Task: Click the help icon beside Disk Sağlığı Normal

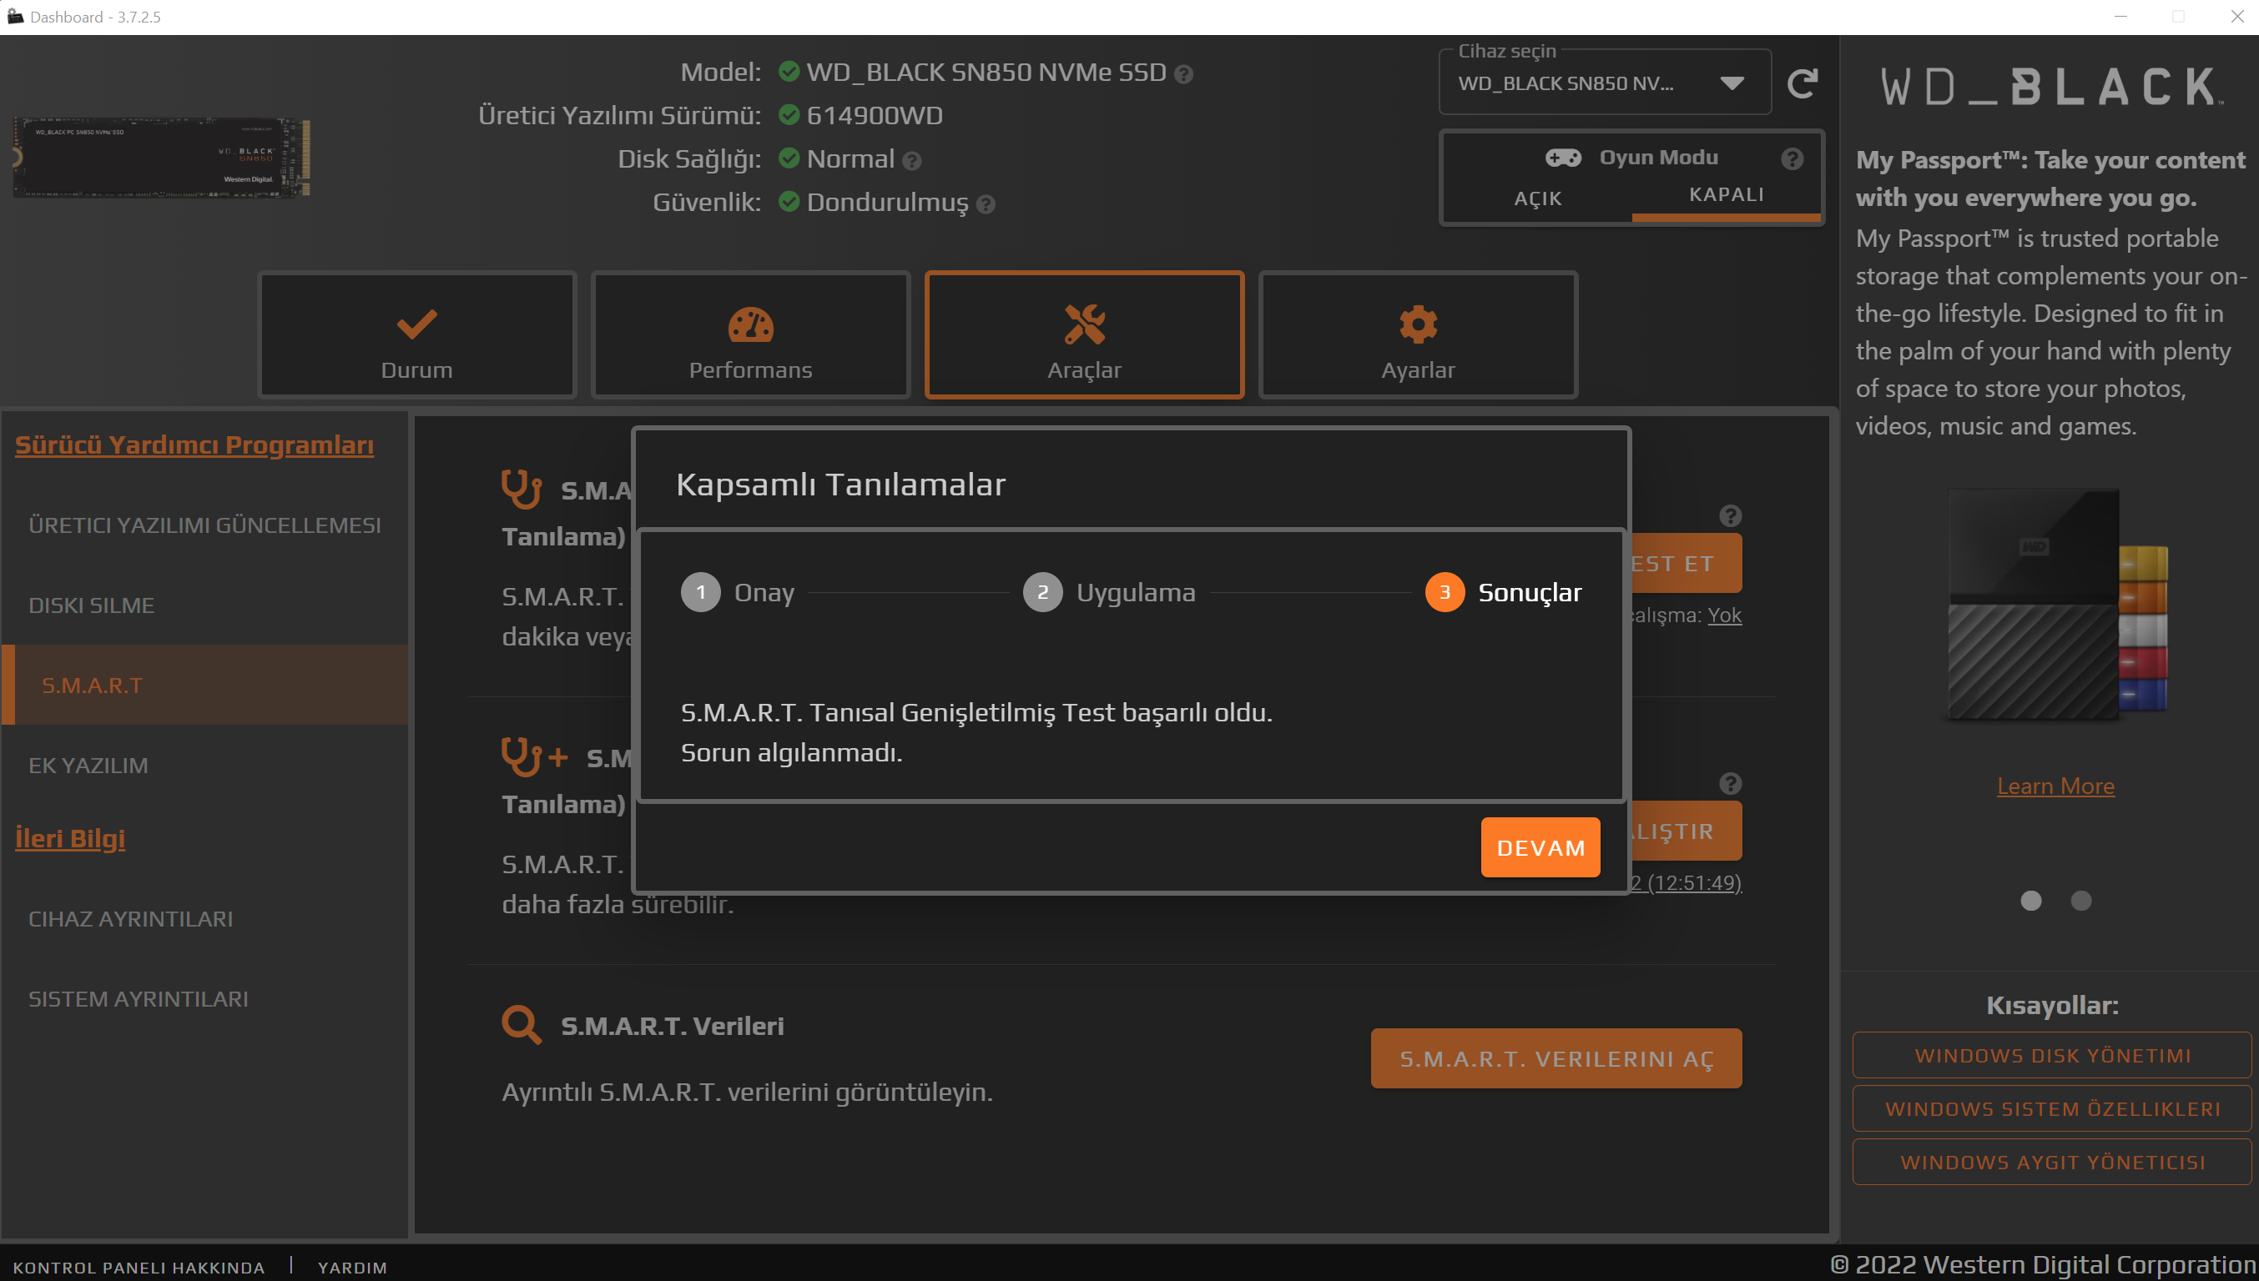Action: (x=912, y=161)
